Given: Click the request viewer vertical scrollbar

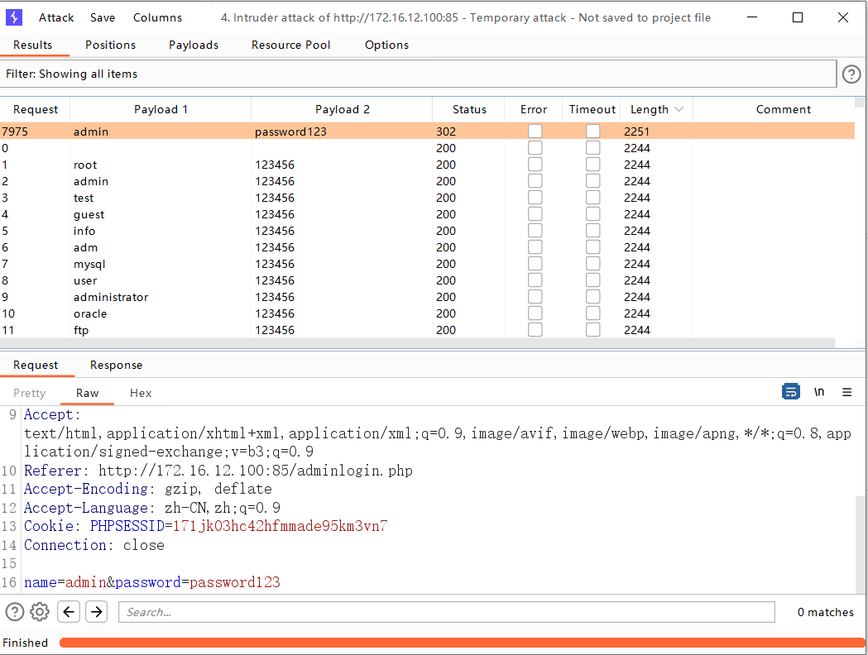Looking at the screenshot, I should (861, 545).
